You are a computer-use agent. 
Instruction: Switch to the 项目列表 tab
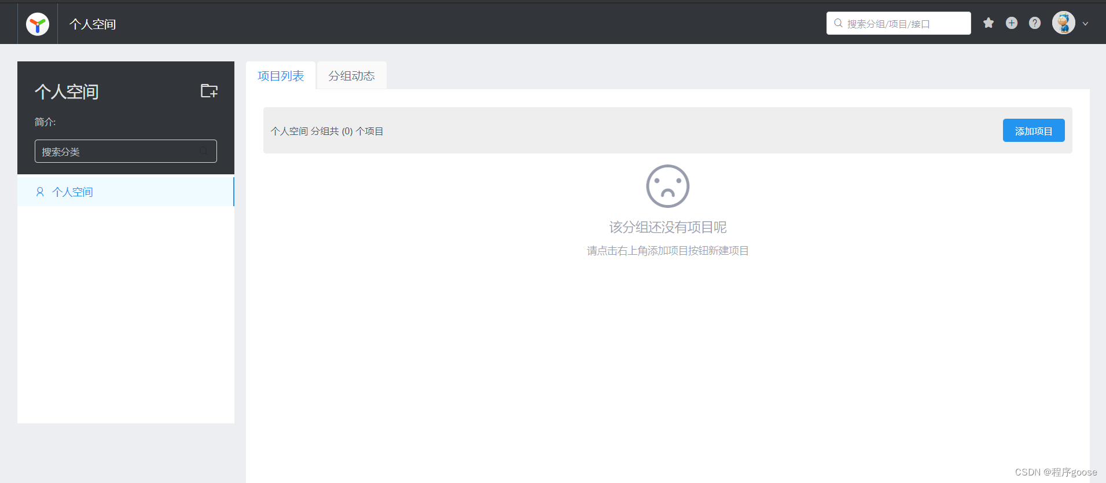pyautogui.click(x=281, y=76)
